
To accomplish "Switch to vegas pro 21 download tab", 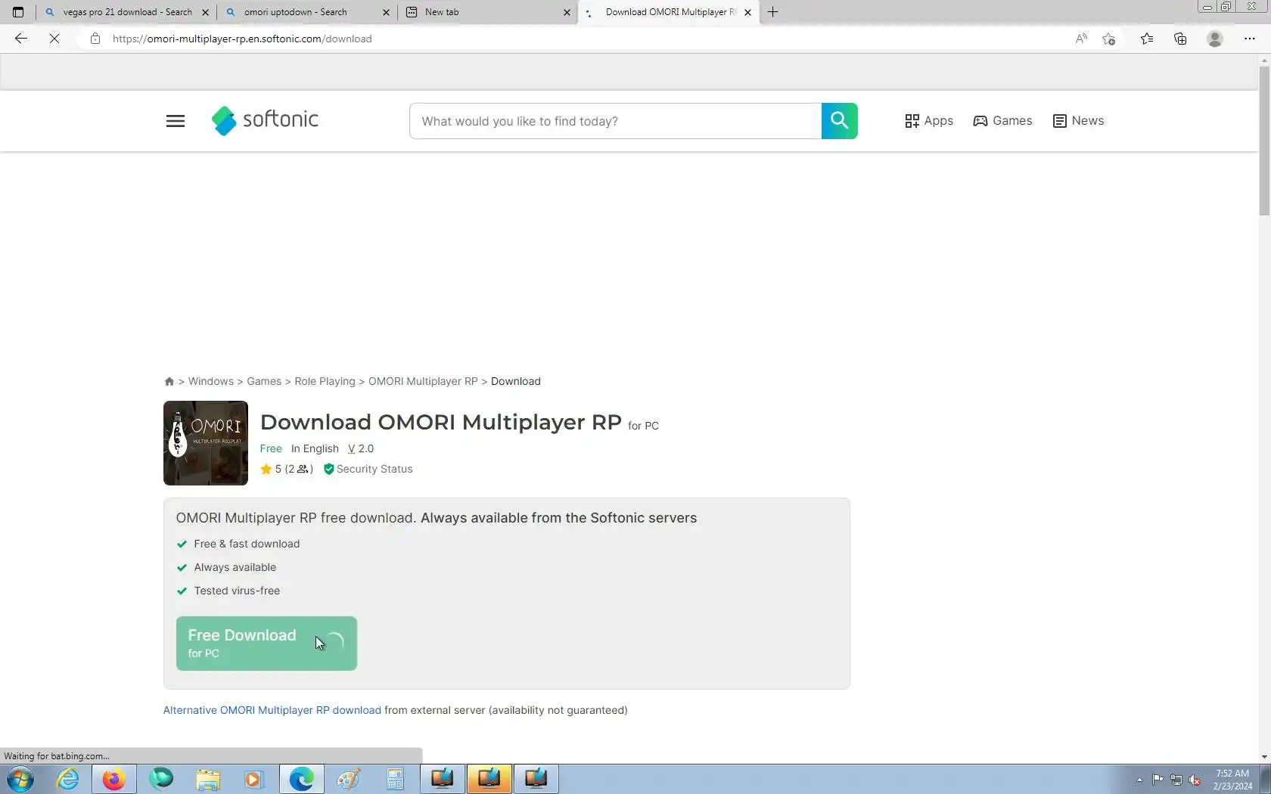I will [128, 12].
